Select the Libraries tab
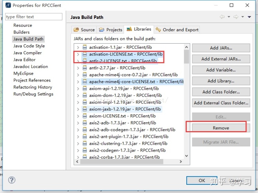 point(139,29)
